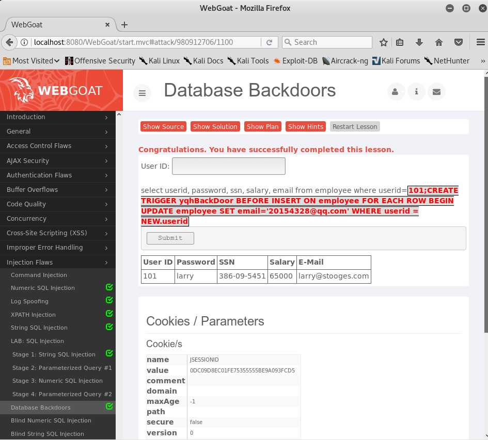Screen dimensions: 488x440
Task: Open Exploit-DB bookmark
Action: tap(295, 61)
